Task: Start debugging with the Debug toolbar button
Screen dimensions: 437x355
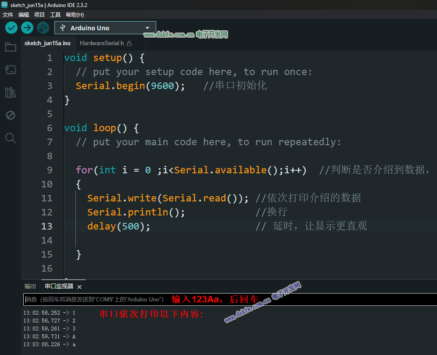Action: tap(43, 28)
